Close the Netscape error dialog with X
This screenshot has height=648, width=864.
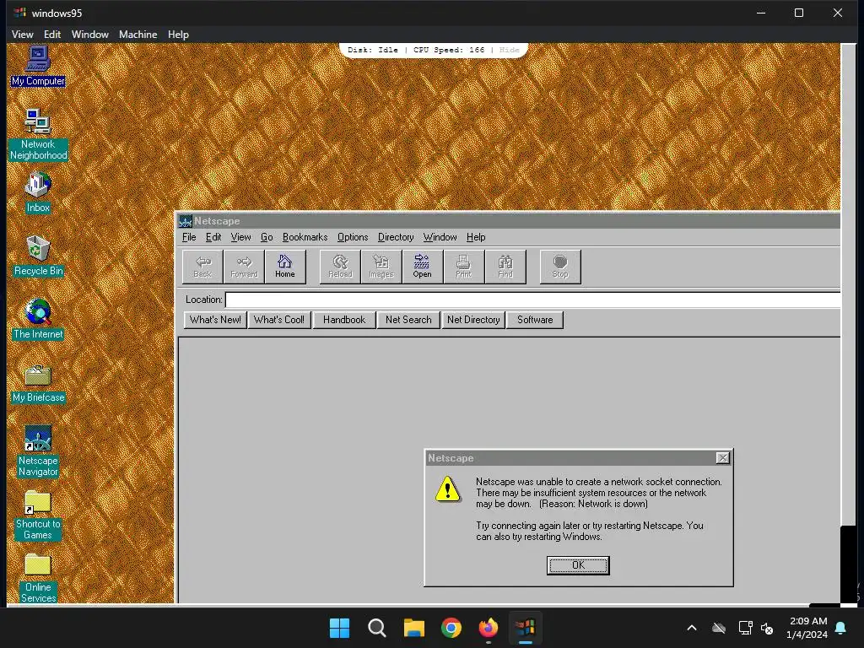[x=722, y=458]
